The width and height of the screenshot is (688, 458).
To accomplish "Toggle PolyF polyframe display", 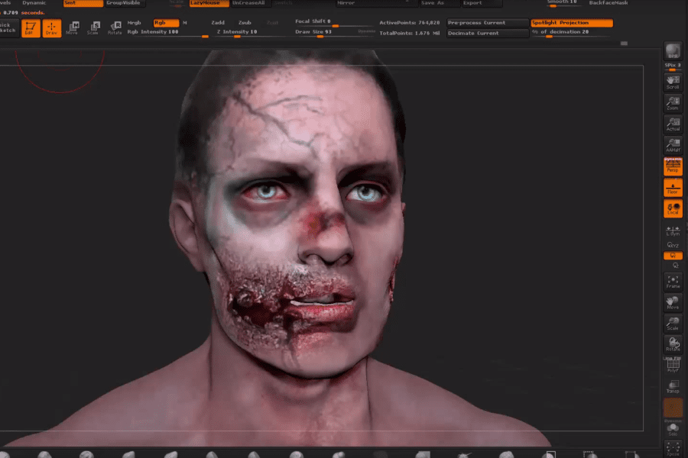I will coord(673,366).
